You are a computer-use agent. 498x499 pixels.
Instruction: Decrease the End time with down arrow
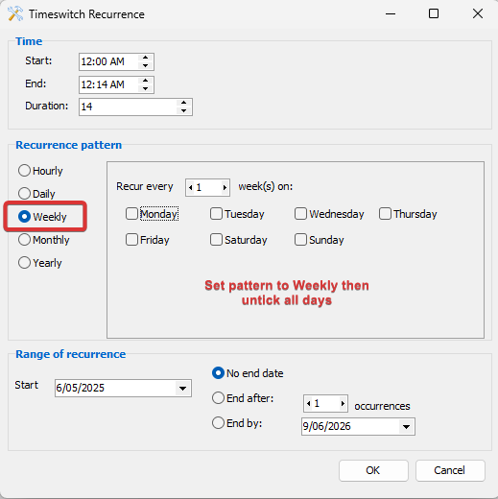[x=146, y=88]
